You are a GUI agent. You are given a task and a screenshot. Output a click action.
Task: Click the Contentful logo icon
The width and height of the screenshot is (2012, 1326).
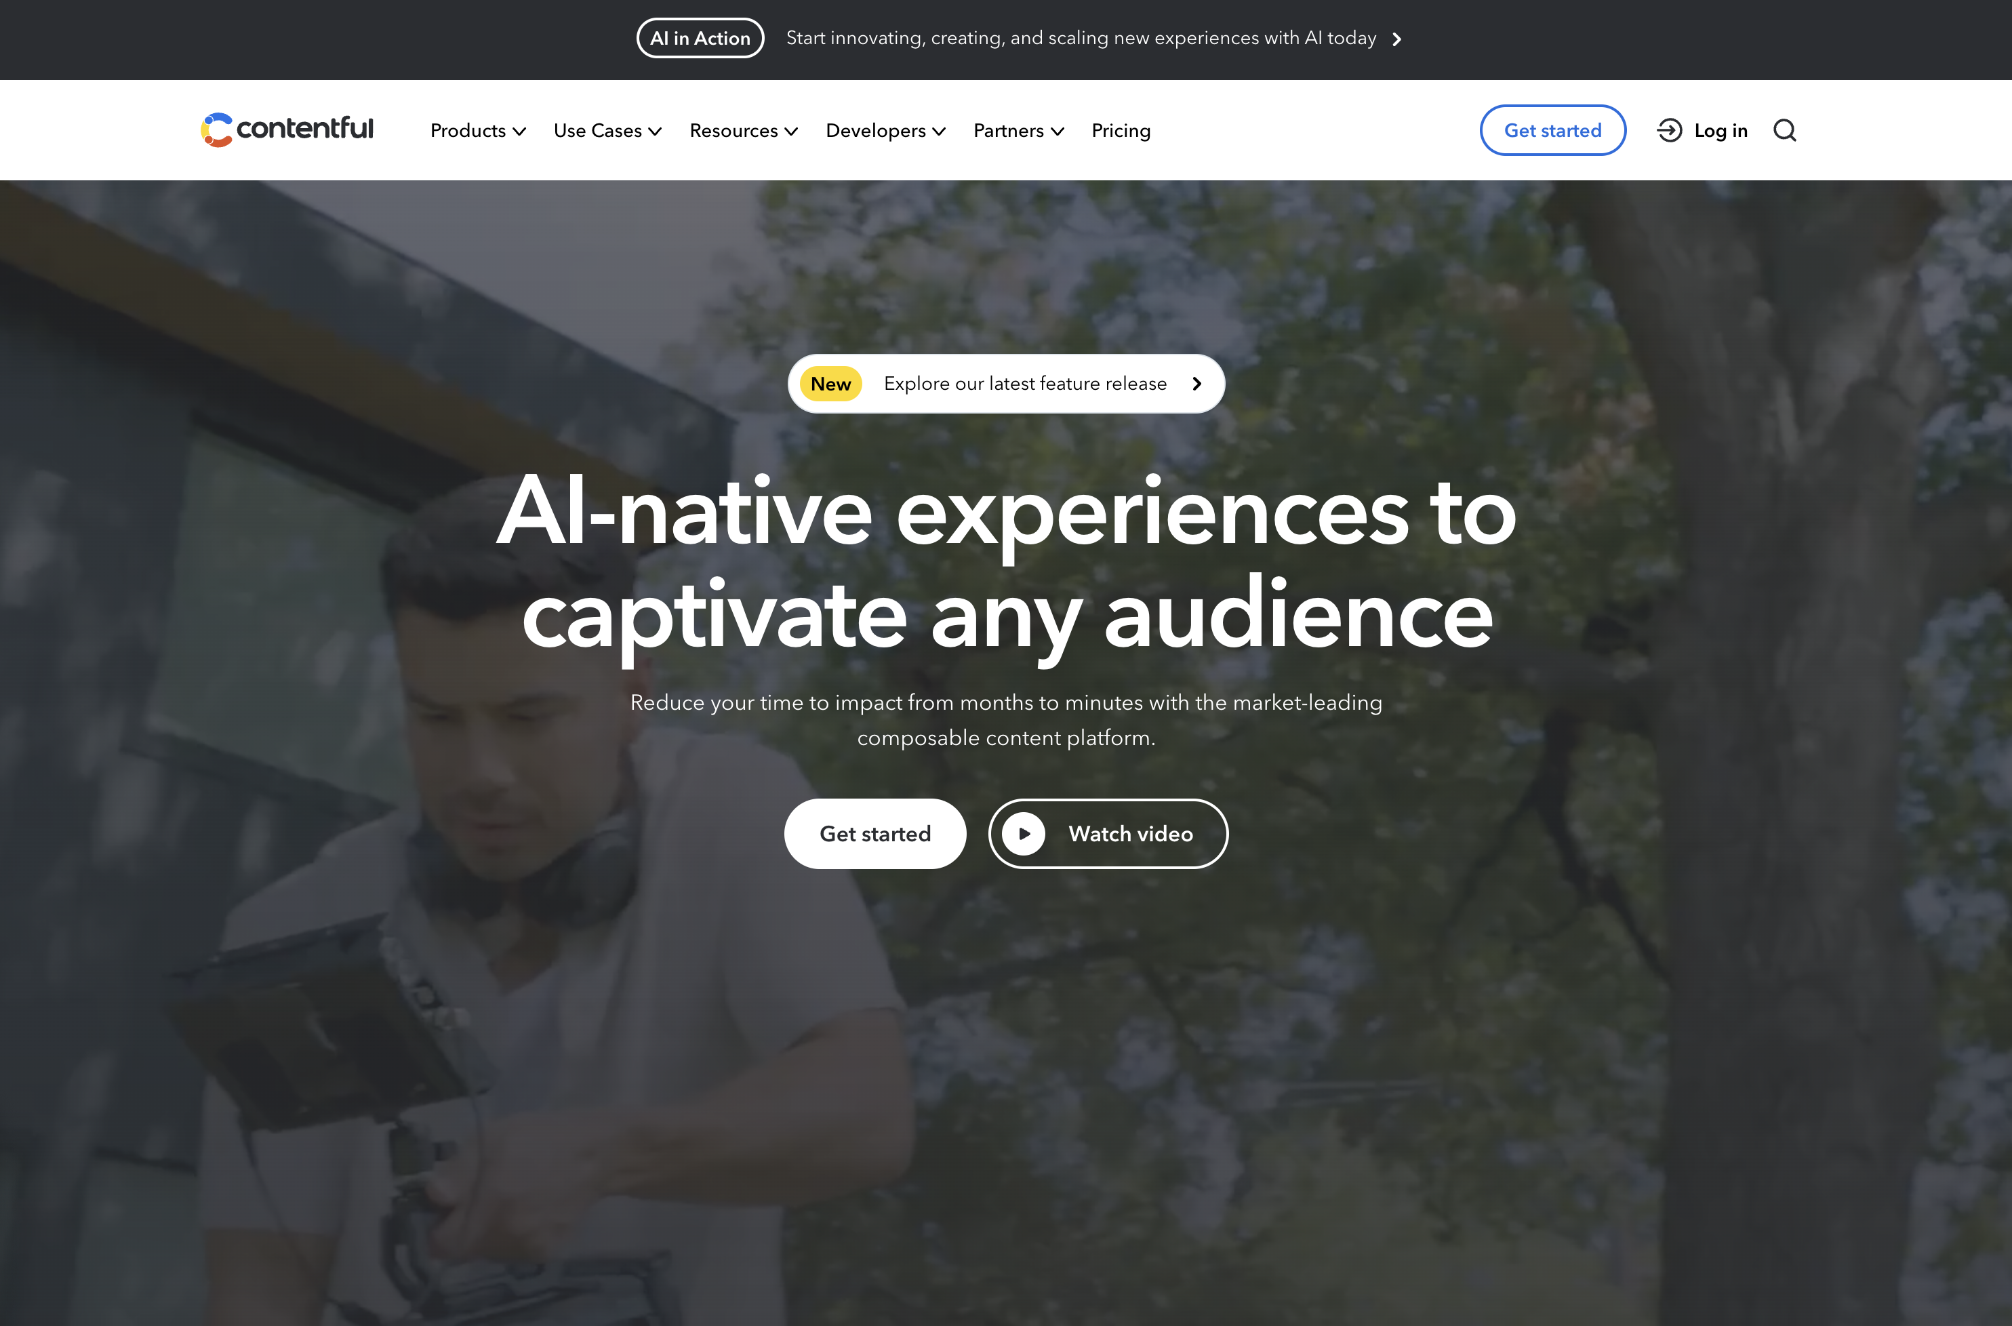coord(218,130)
